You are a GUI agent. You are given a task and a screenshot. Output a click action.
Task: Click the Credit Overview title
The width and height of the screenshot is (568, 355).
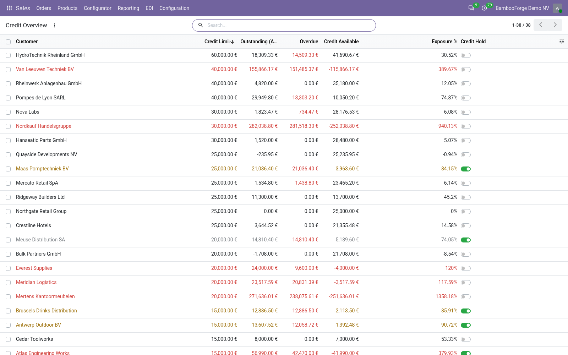26,25
